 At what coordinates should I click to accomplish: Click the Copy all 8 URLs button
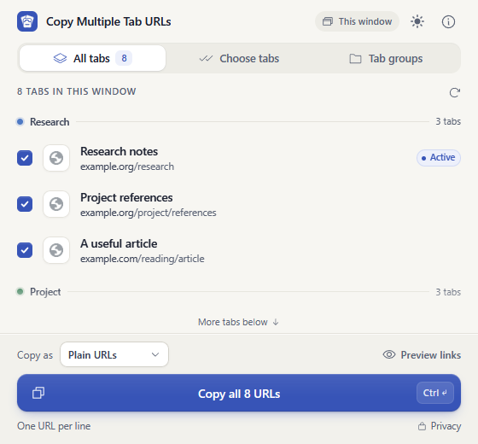pyautogui.click(x=239, y=393)
